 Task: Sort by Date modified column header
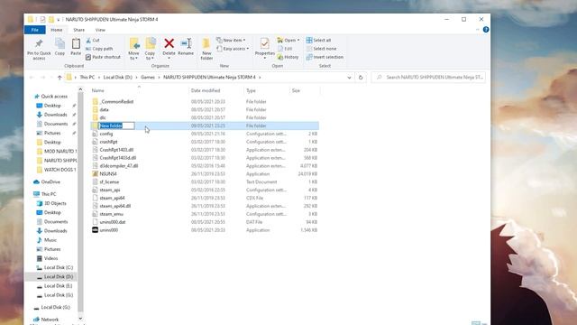click(206, 90)
